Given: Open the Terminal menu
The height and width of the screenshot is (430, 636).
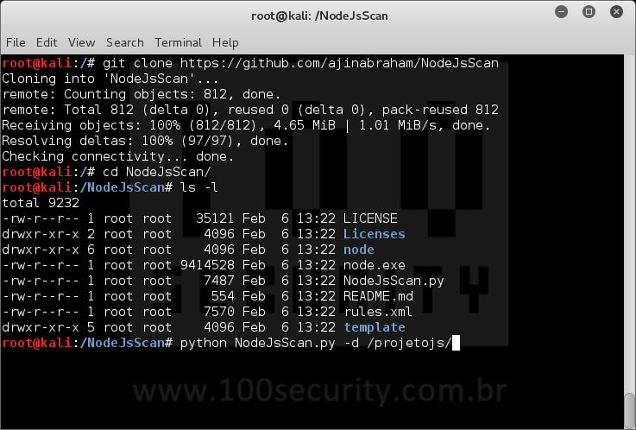Looking at the screenshot, I should [178, 42].
